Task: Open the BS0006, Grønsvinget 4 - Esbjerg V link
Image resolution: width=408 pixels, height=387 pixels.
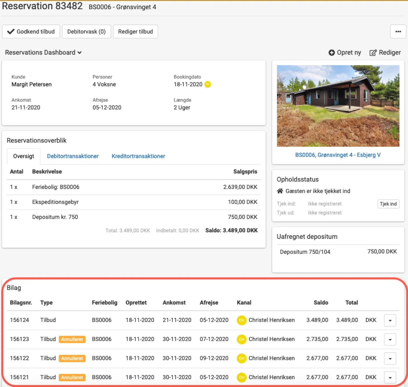Action: 338,155
